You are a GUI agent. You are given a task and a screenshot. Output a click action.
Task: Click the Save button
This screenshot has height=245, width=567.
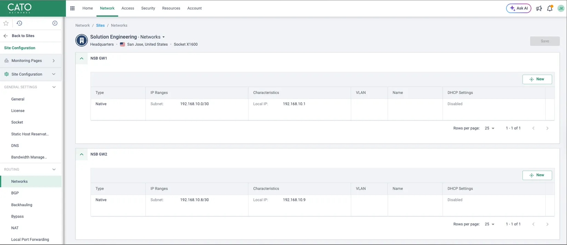click(x=545, y=41)
